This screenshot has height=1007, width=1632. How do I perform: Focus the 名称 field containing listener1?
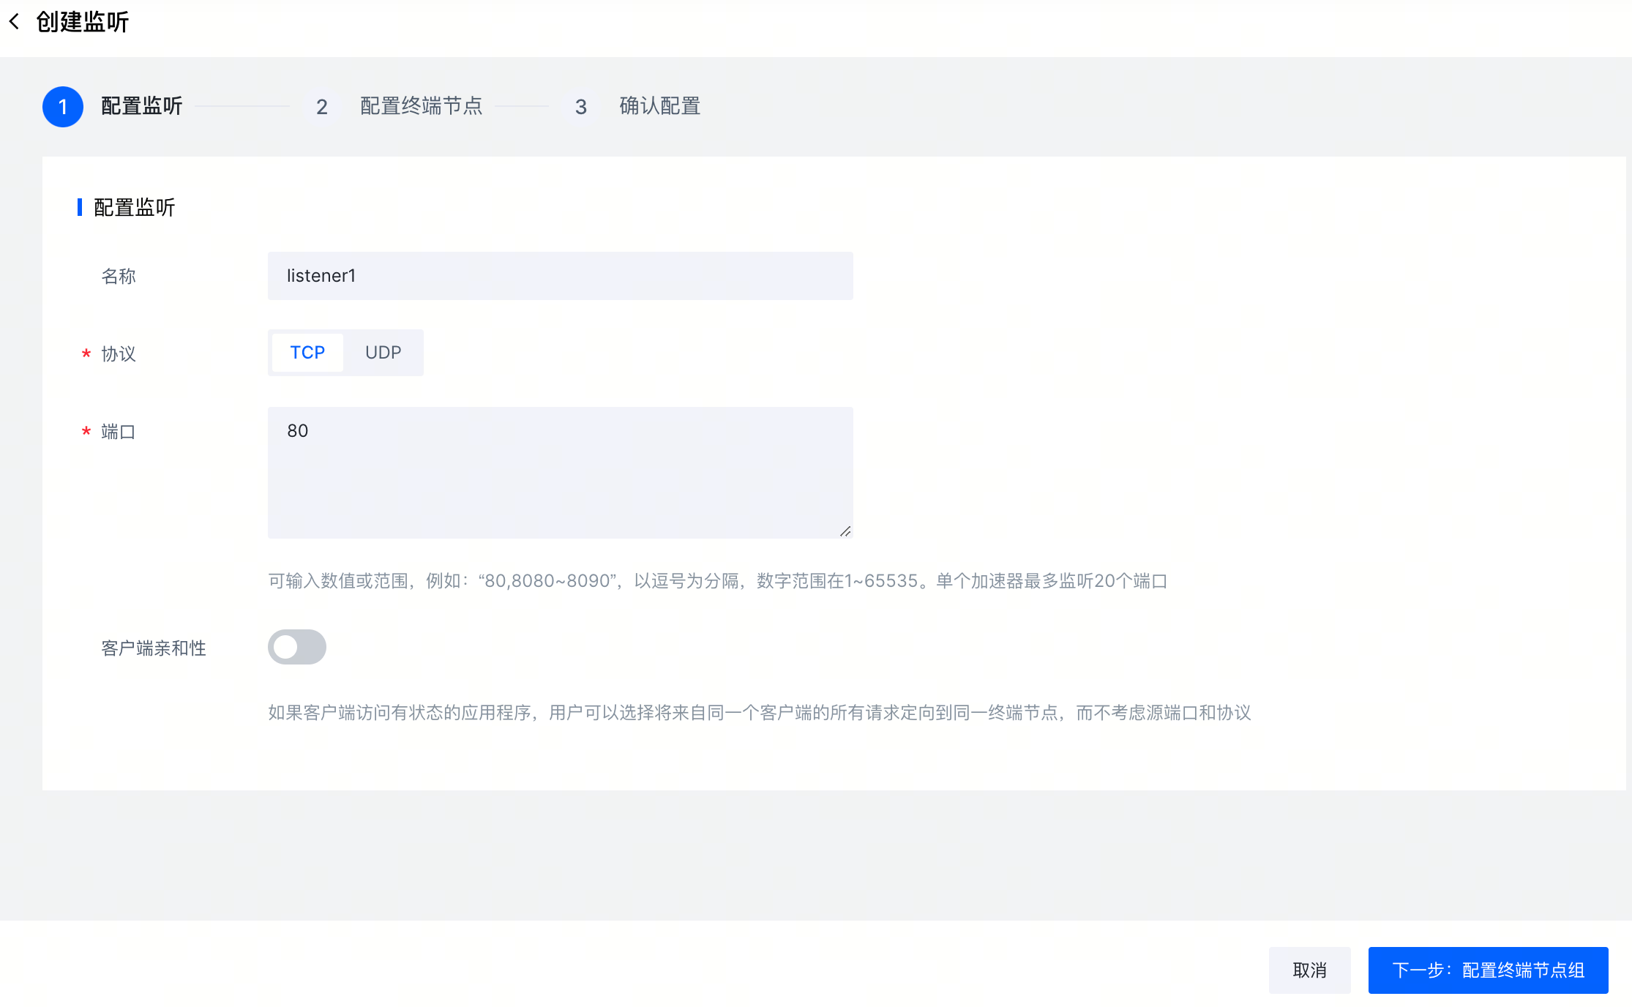click(560, 276)
